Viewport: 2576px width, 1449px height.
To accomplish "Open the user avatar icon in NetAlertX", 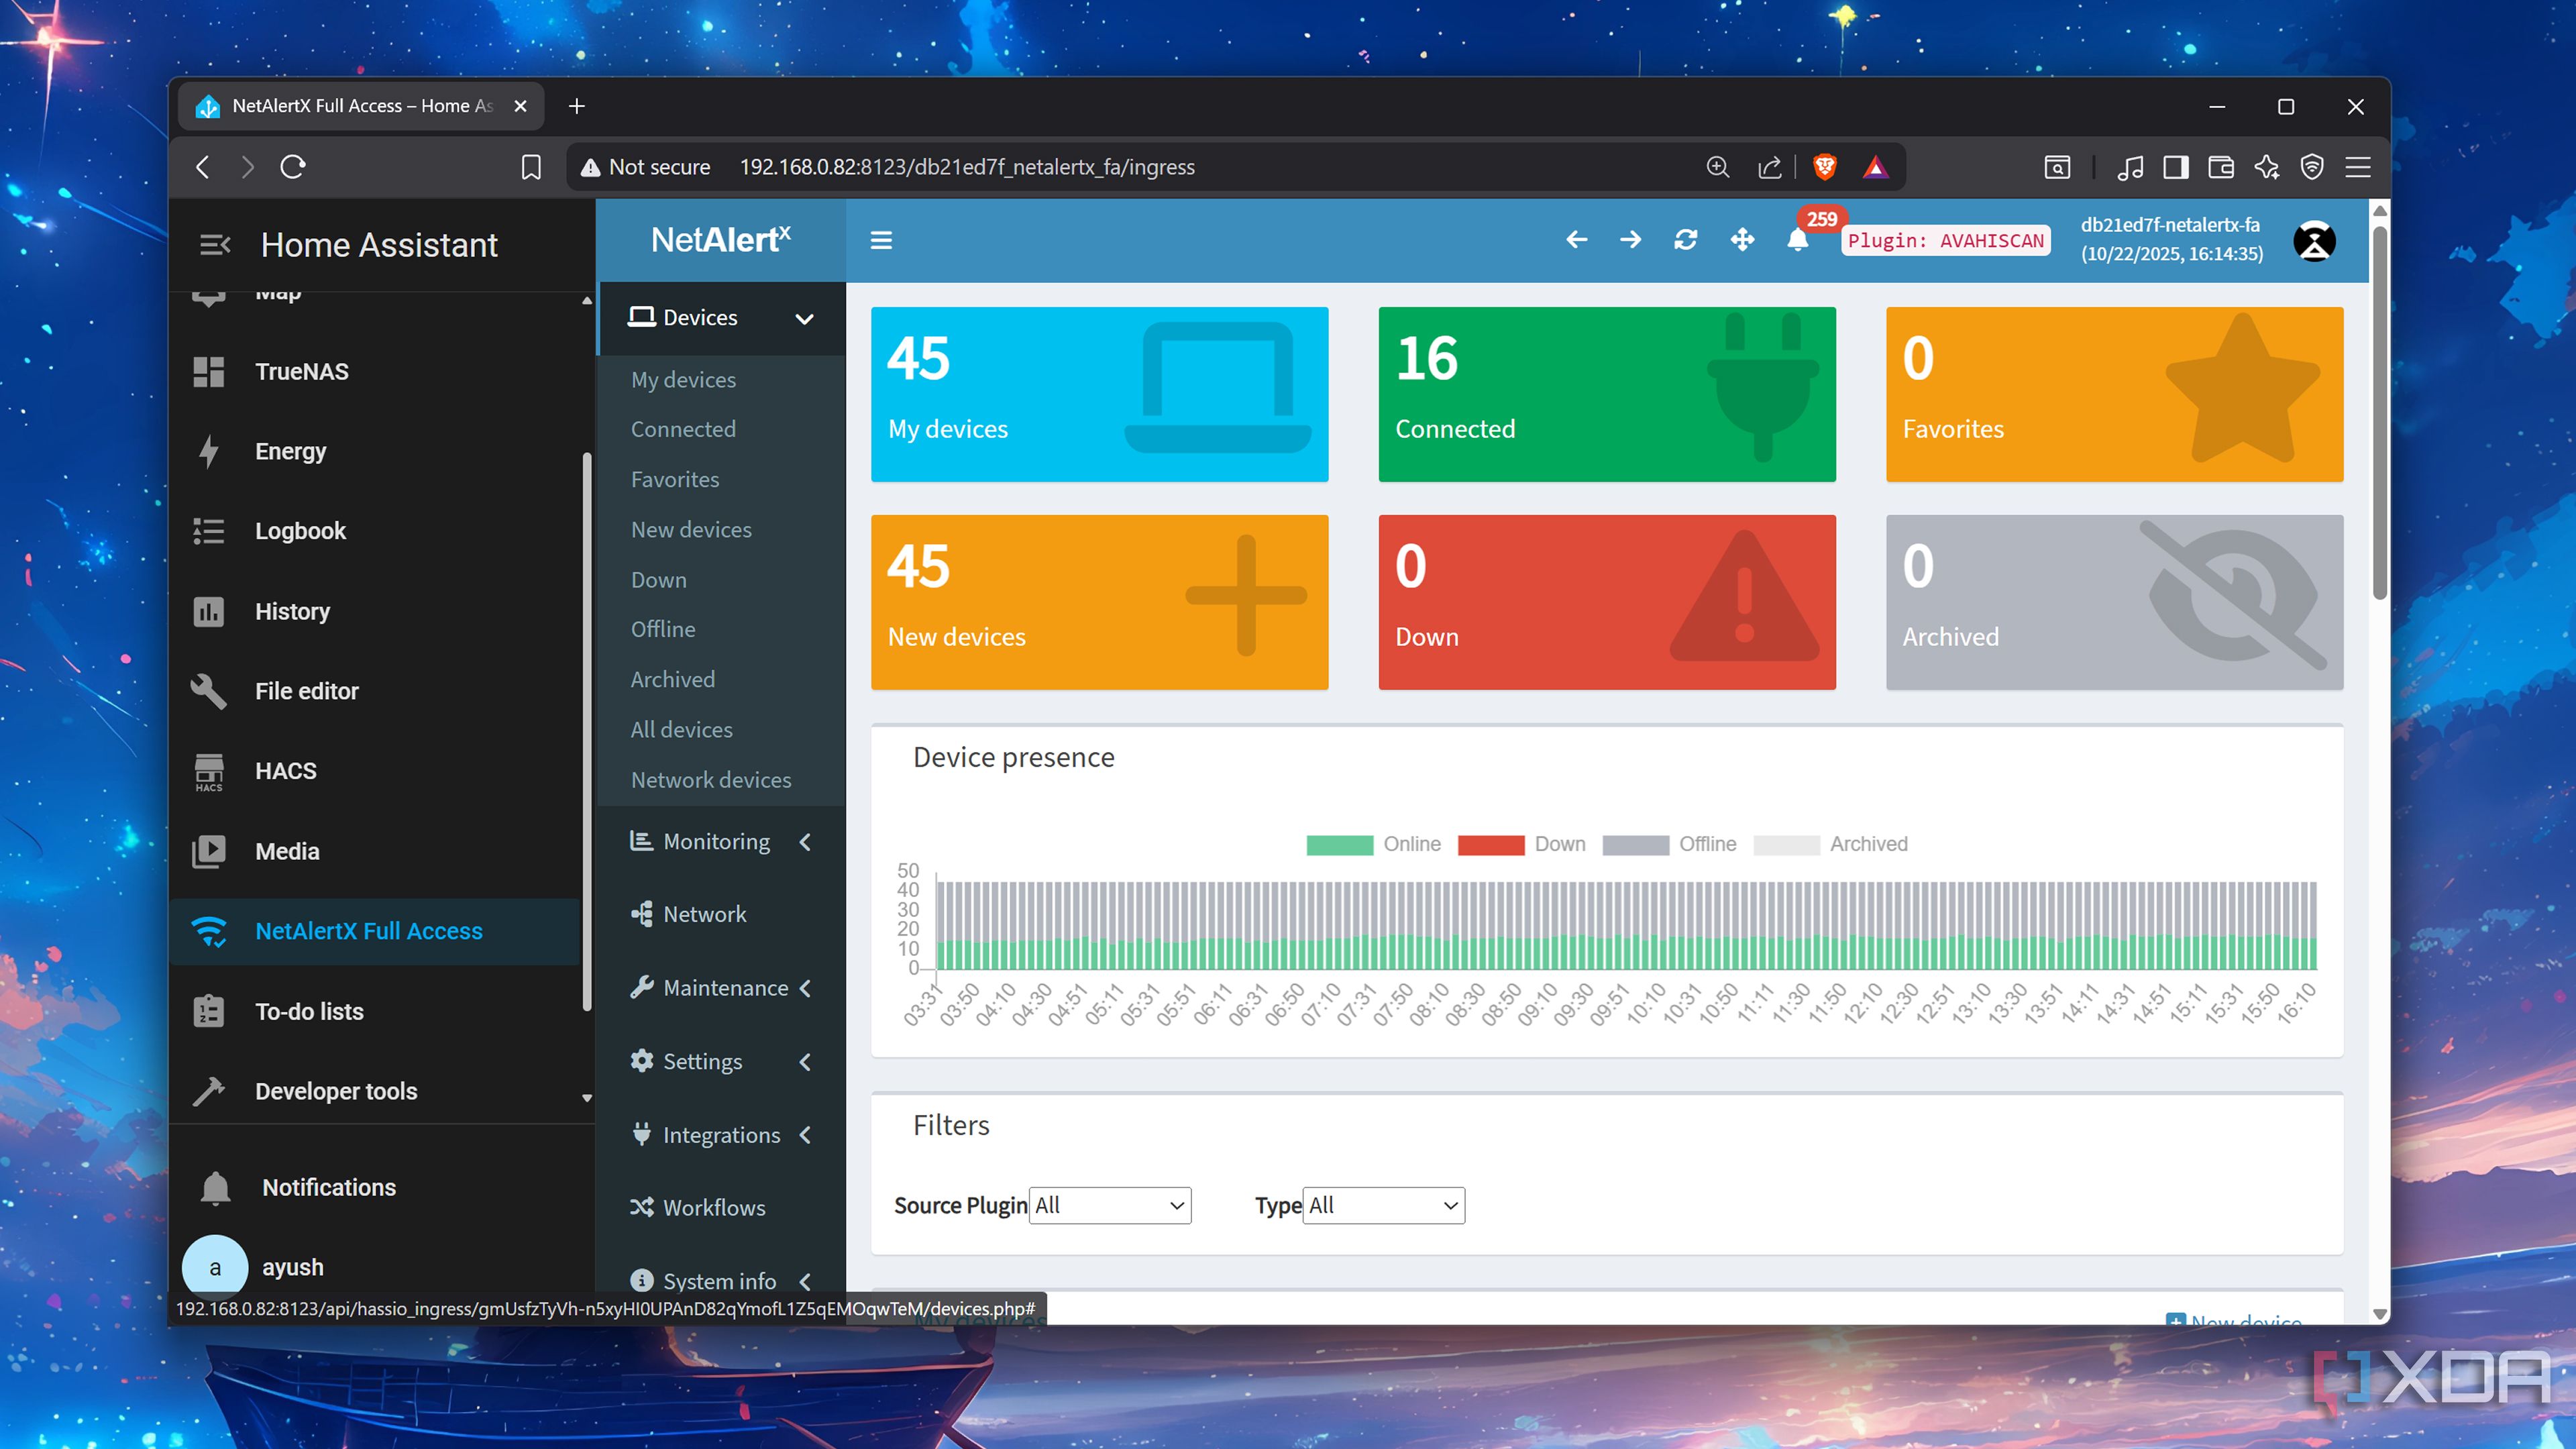I will [2314, 241].
